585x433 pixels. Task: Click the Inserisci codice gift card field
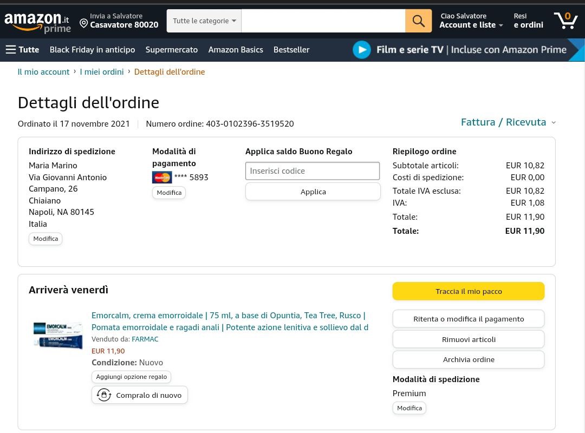pos(312,171)
